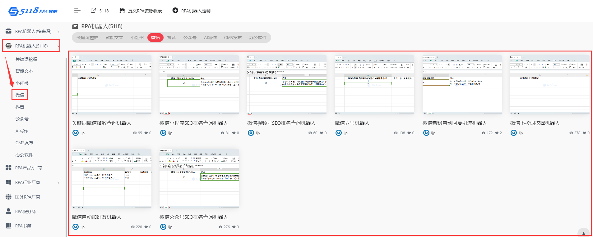Viewport: 593px width, 237px height.
Task: Select 办公软件 in the sidebar
Action: (24, 155)
